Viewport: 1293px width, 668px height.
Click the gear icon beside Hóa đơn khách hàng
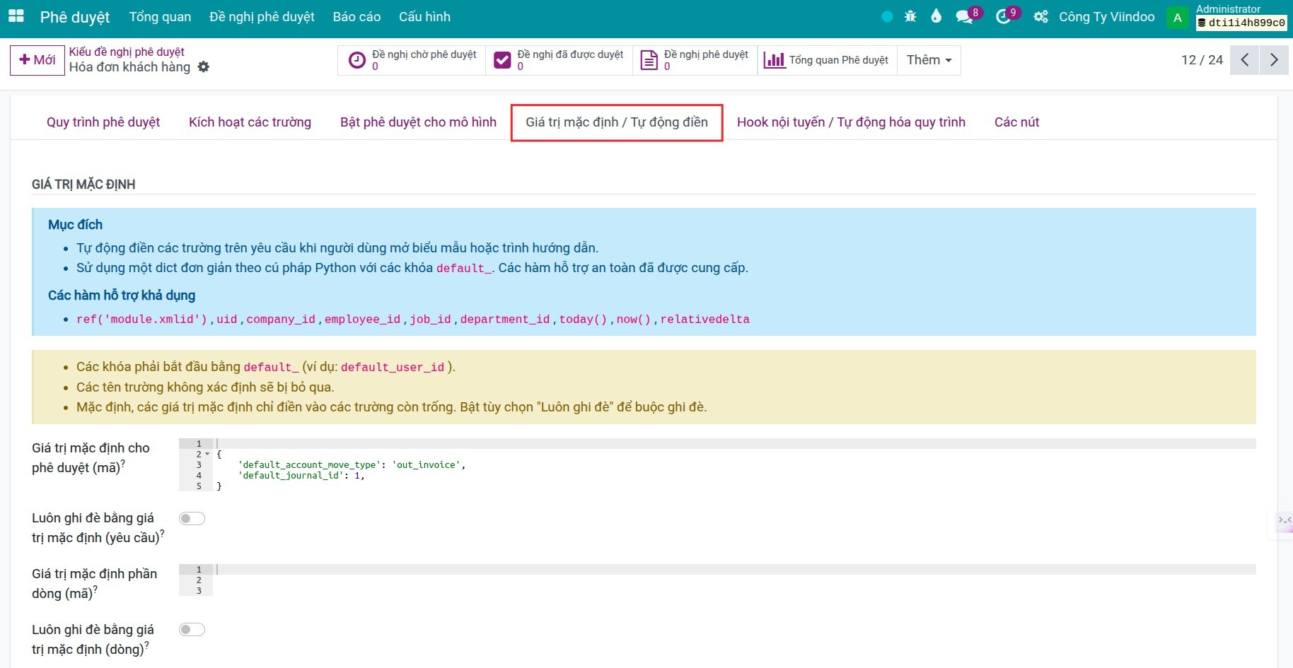(204, 67)
